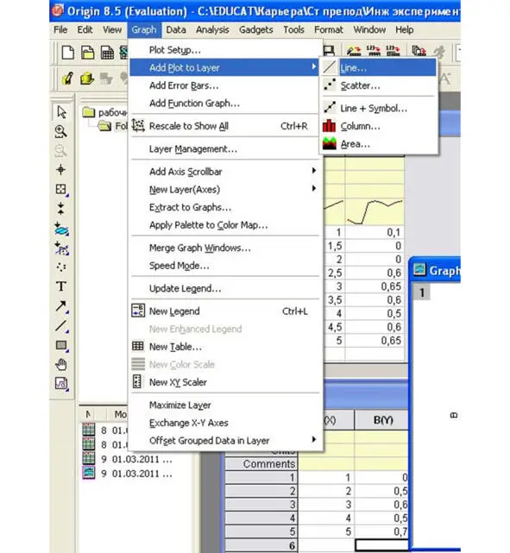Screen dimensions: 510x553
Task: Choose Add Function Graph menu entry
Action: click(224, 103)
